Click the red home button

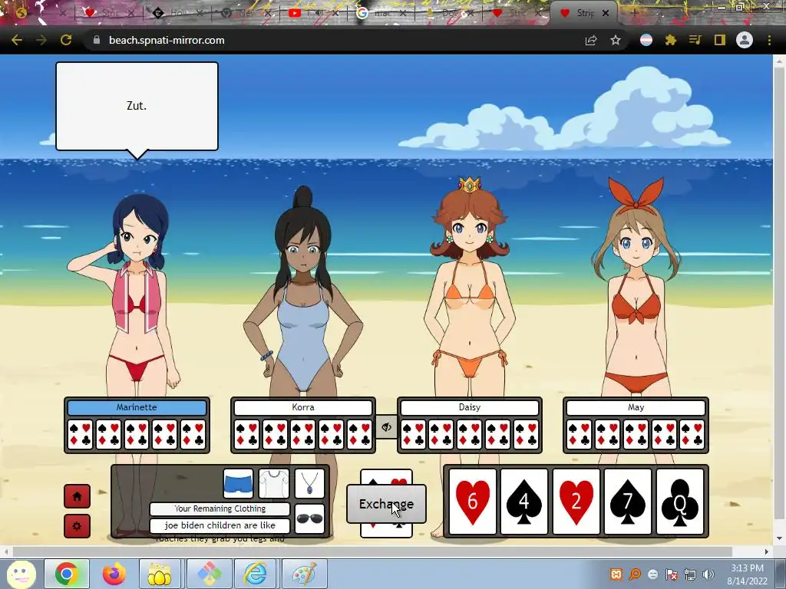click(x=78, y=496)
